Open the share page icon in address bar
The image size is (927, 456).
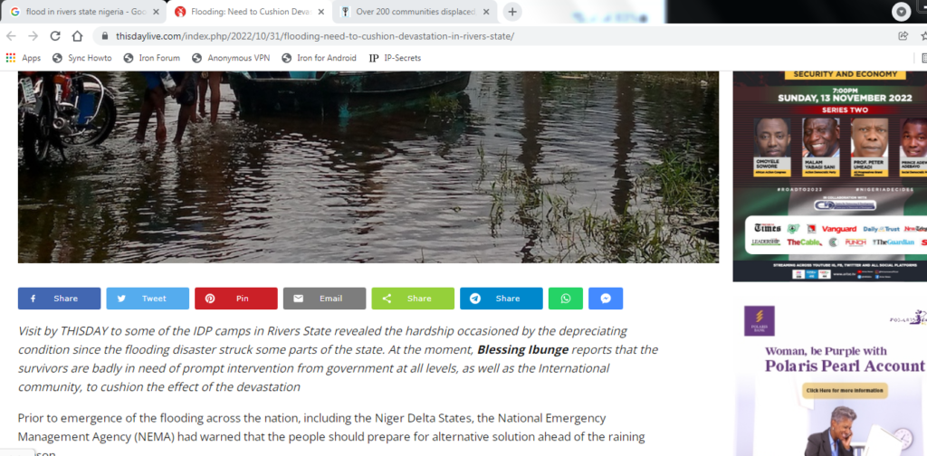903,36
